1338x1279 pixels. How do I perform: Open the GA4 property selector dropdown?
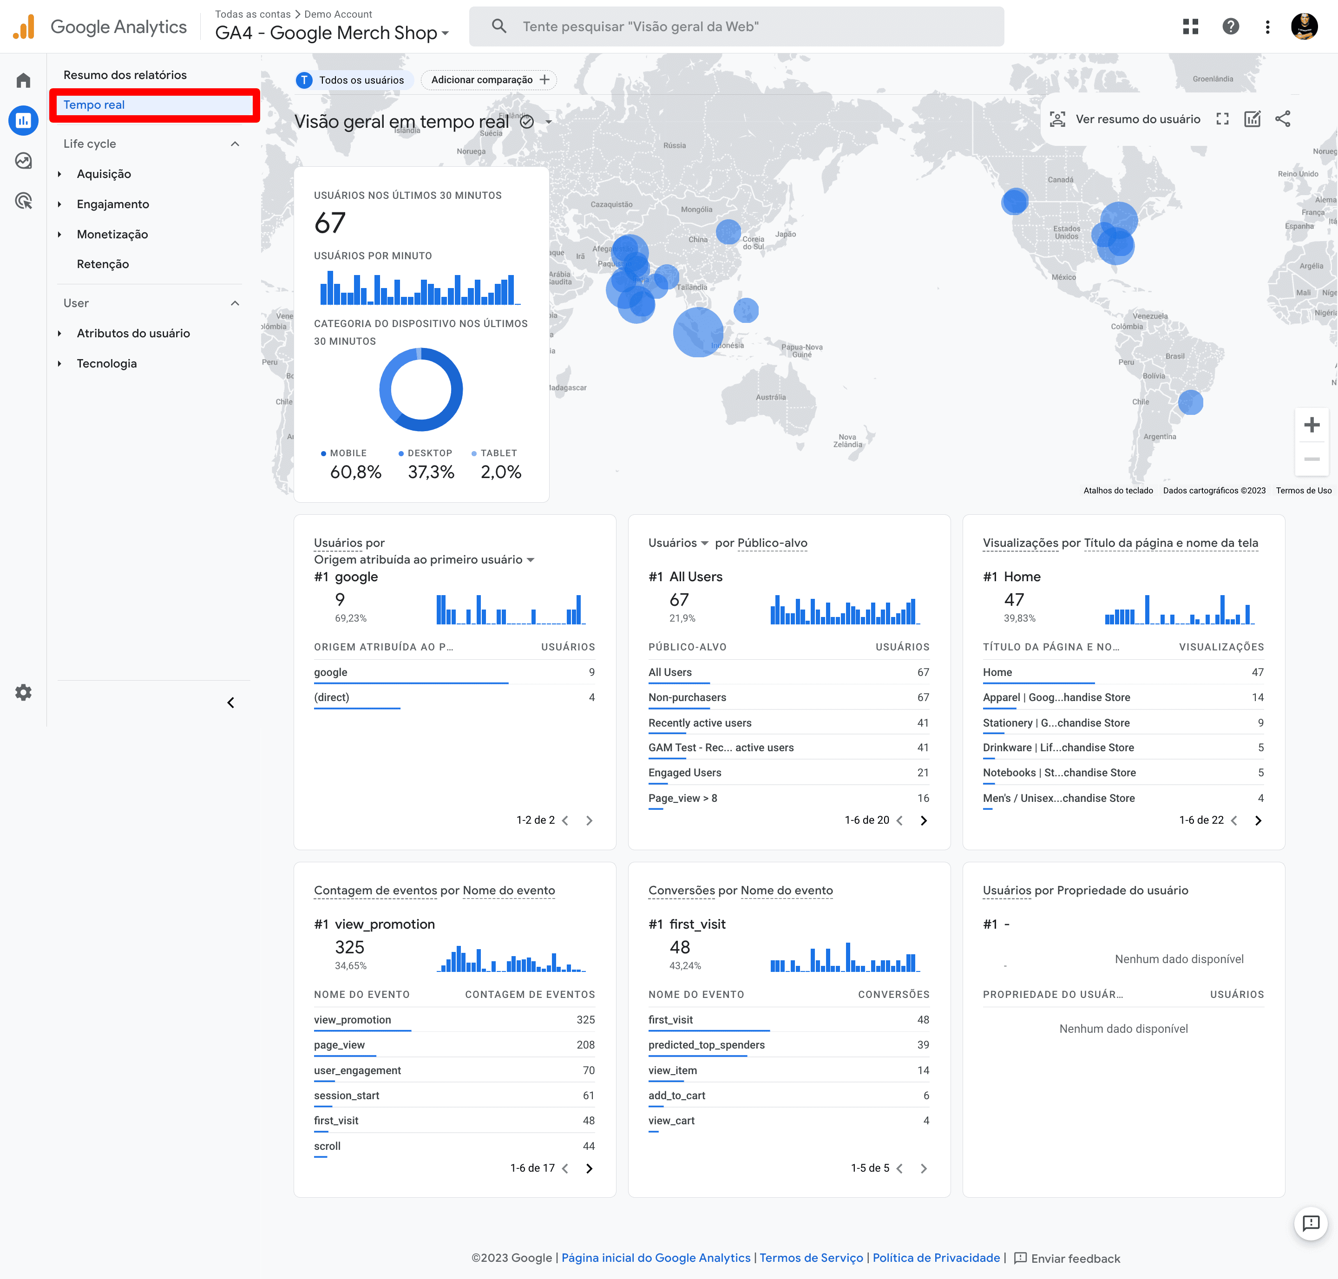click(332, 33)
